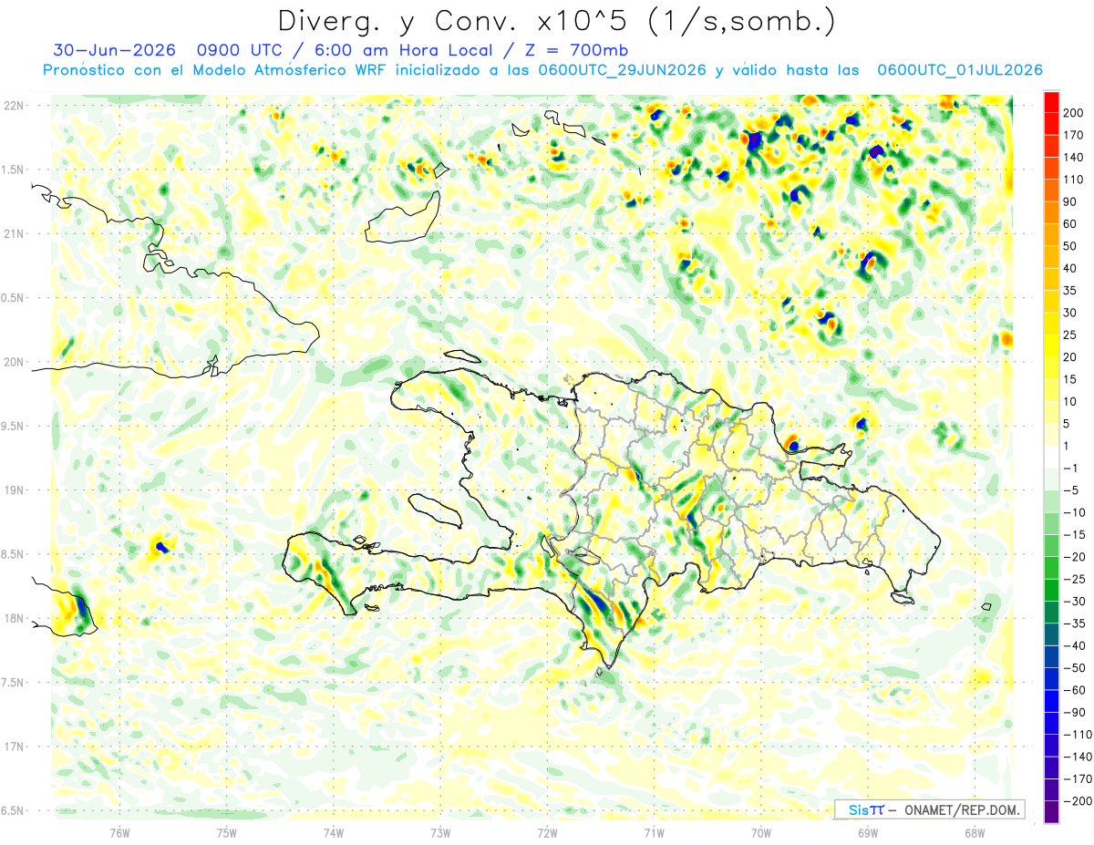This screenshot has height=845, width=1094.
Task: Click the '-1' color scale label
Action: (1070, 468)
